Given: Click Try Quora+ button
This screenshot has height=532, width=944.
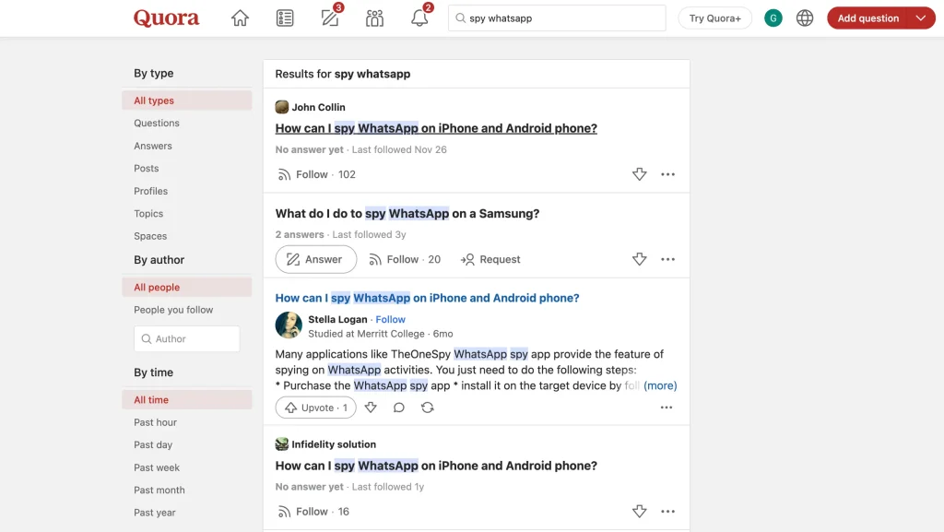Looking at the screenshot, I should 714,18.
